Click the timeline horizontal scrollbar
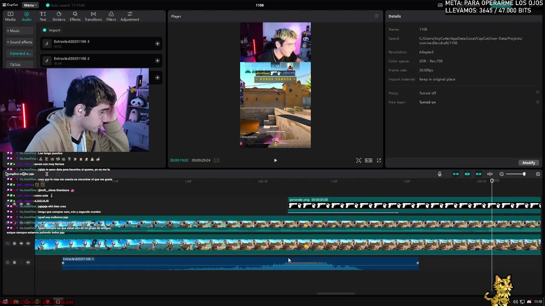 (x=336, y=293)
